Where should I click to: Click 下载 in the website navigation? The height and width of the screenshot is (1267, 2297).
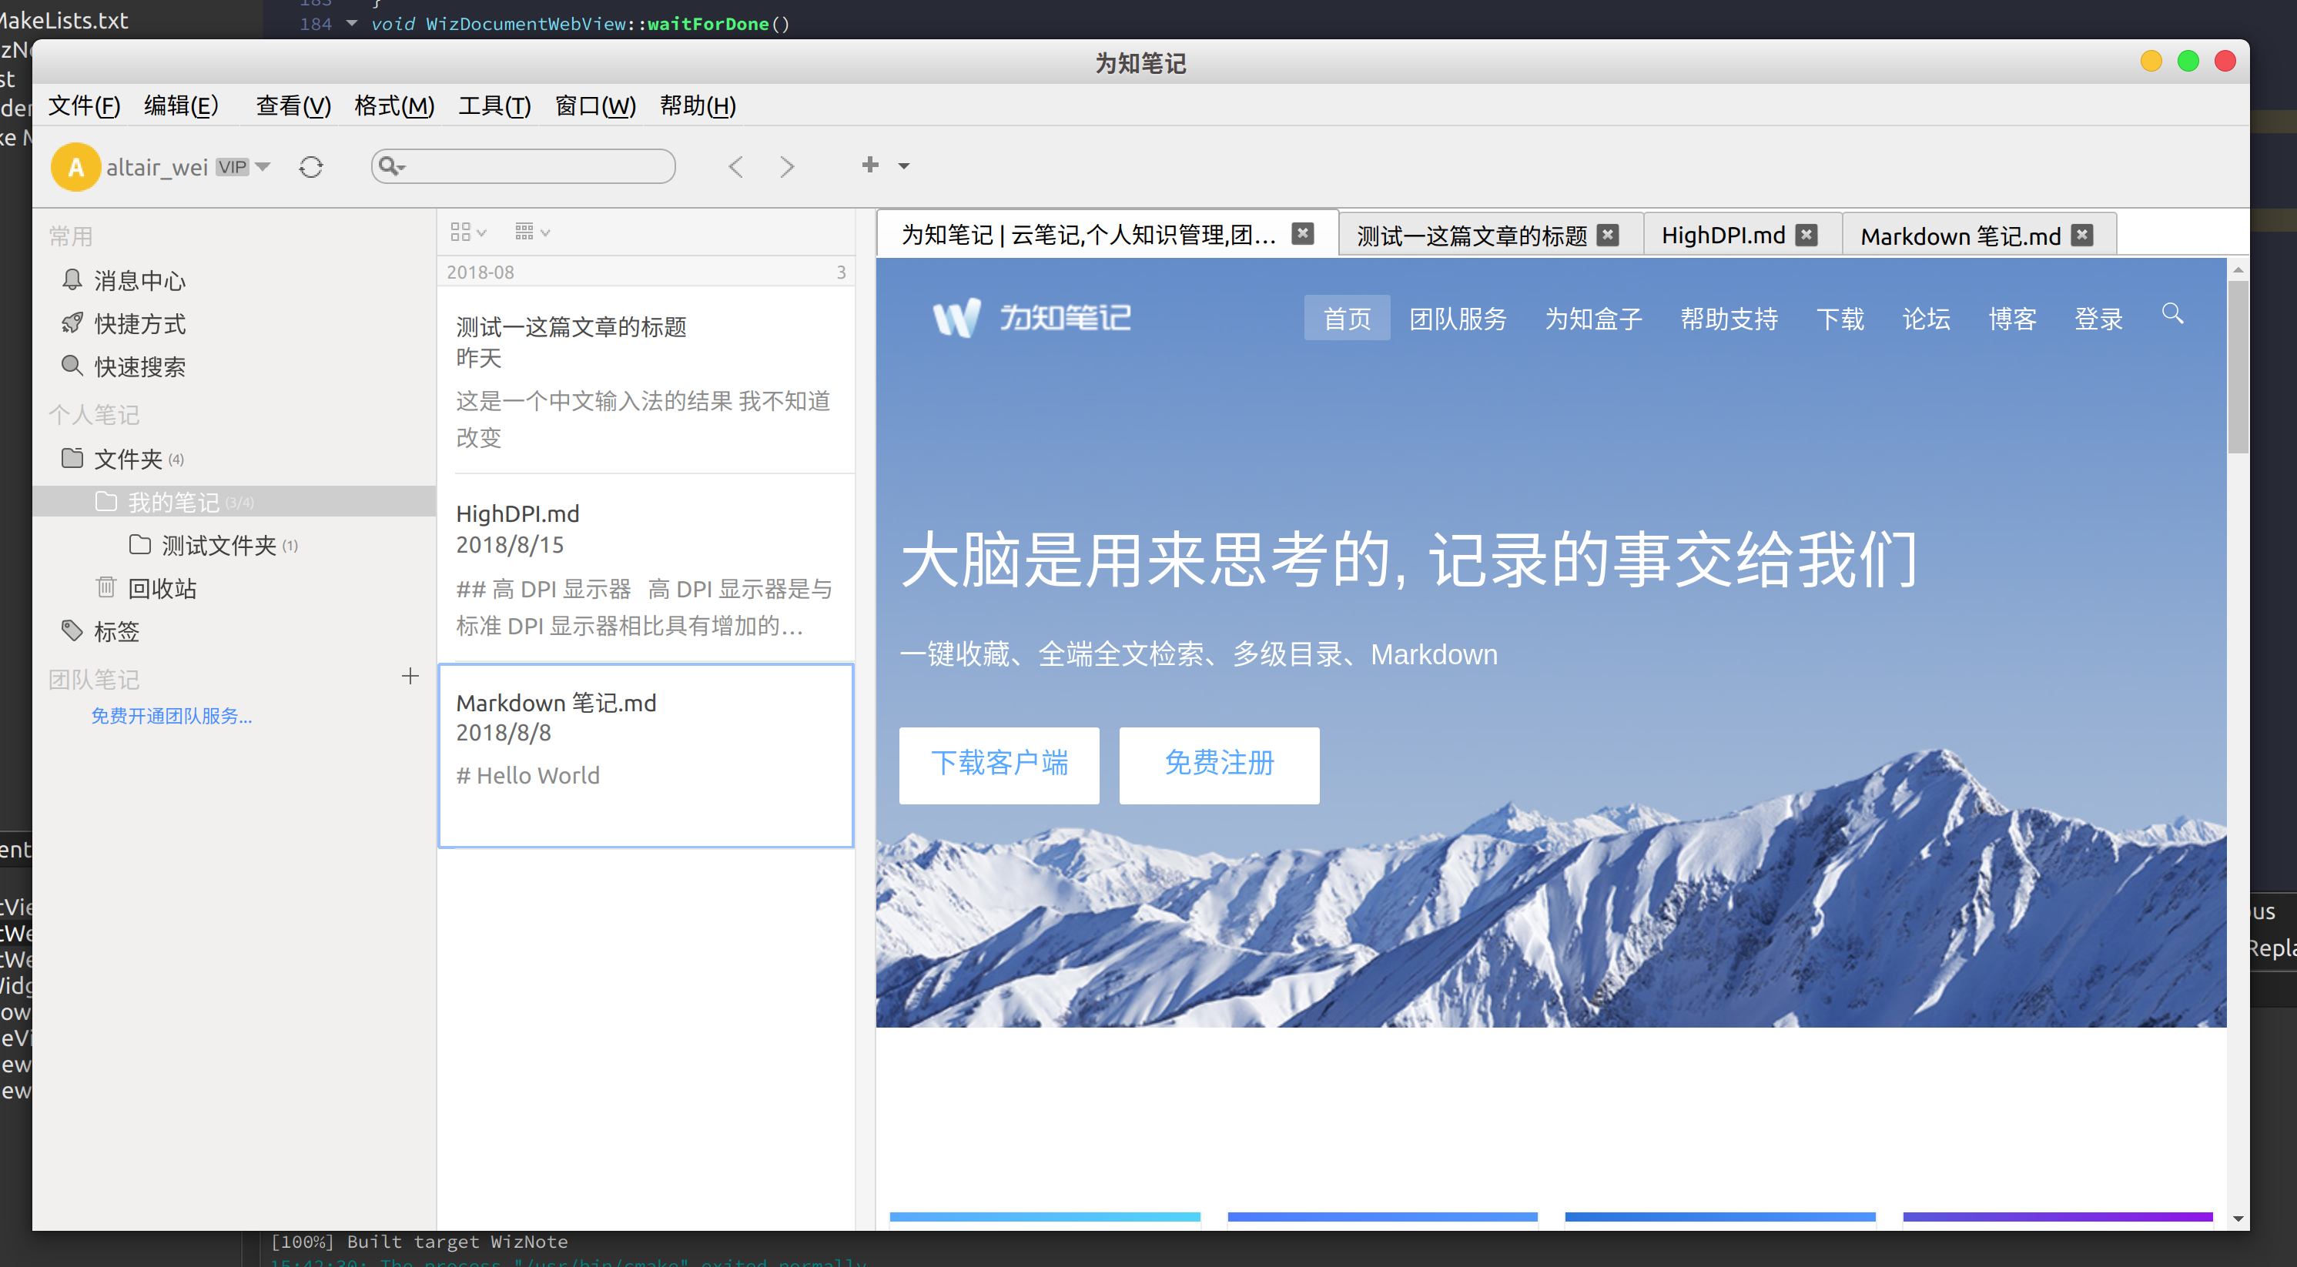click(x=1840, y=319)
